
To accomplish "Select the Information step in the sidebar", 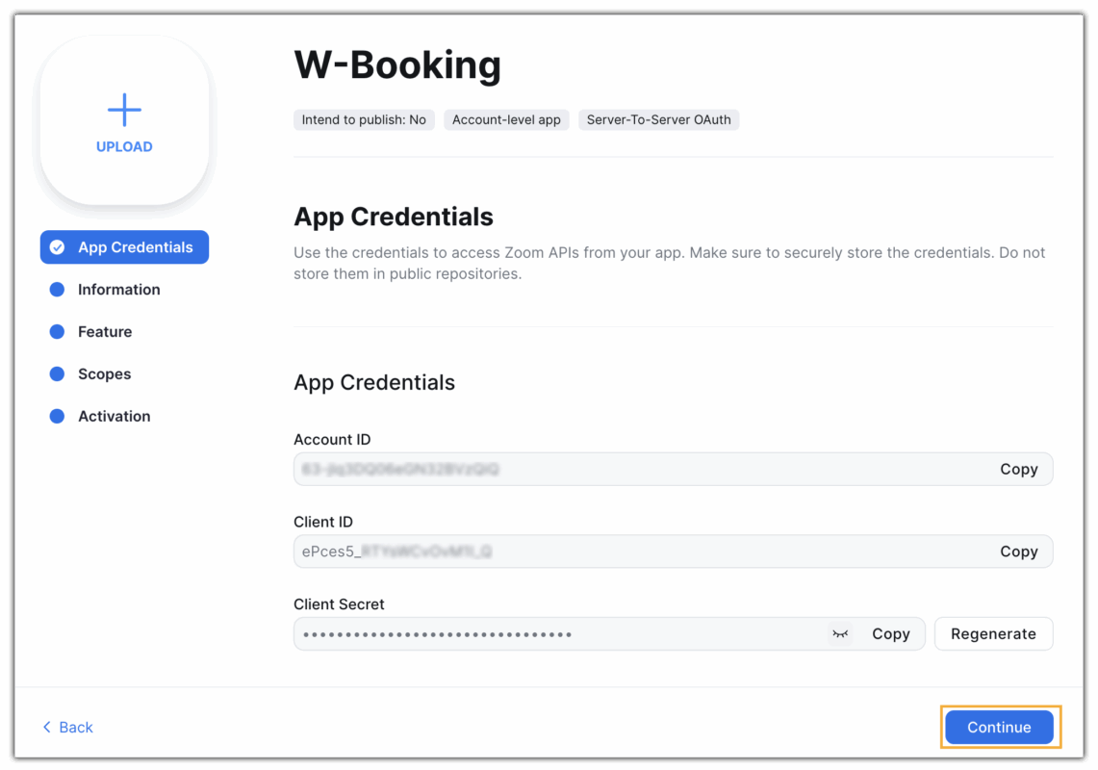I will point(118,289).
